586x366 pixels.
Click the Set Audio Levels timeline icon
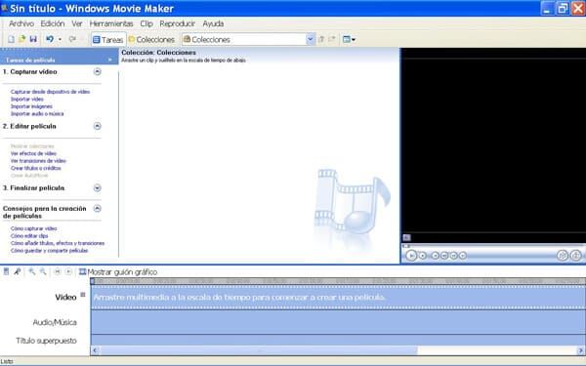tap(6, 271)
